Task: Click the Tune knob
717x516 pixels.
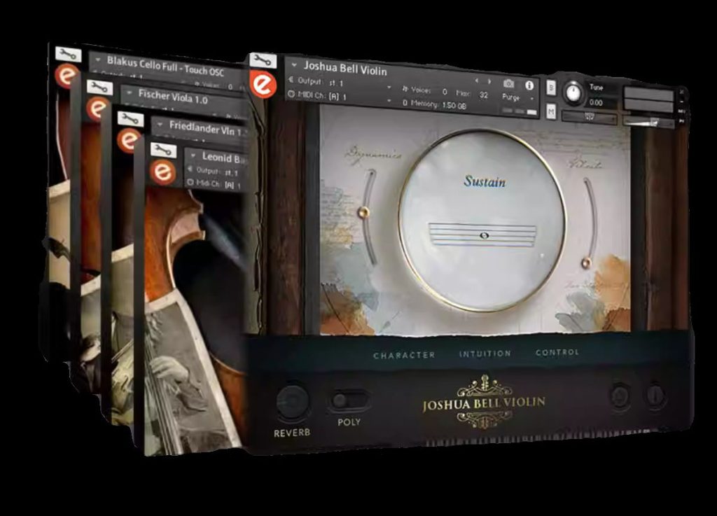Action: coord(573,92)
